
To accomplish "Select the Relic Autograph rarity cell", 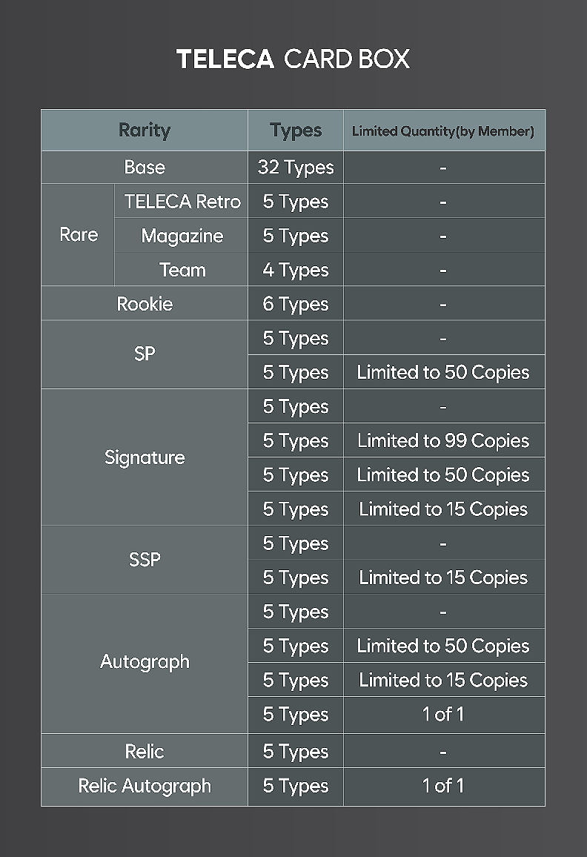I will 145,786.
